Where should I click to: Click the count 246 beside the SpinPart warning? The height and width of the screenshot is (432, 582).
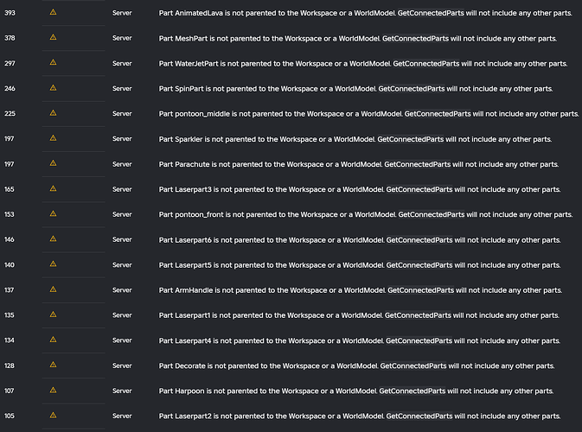pos(10,88)
